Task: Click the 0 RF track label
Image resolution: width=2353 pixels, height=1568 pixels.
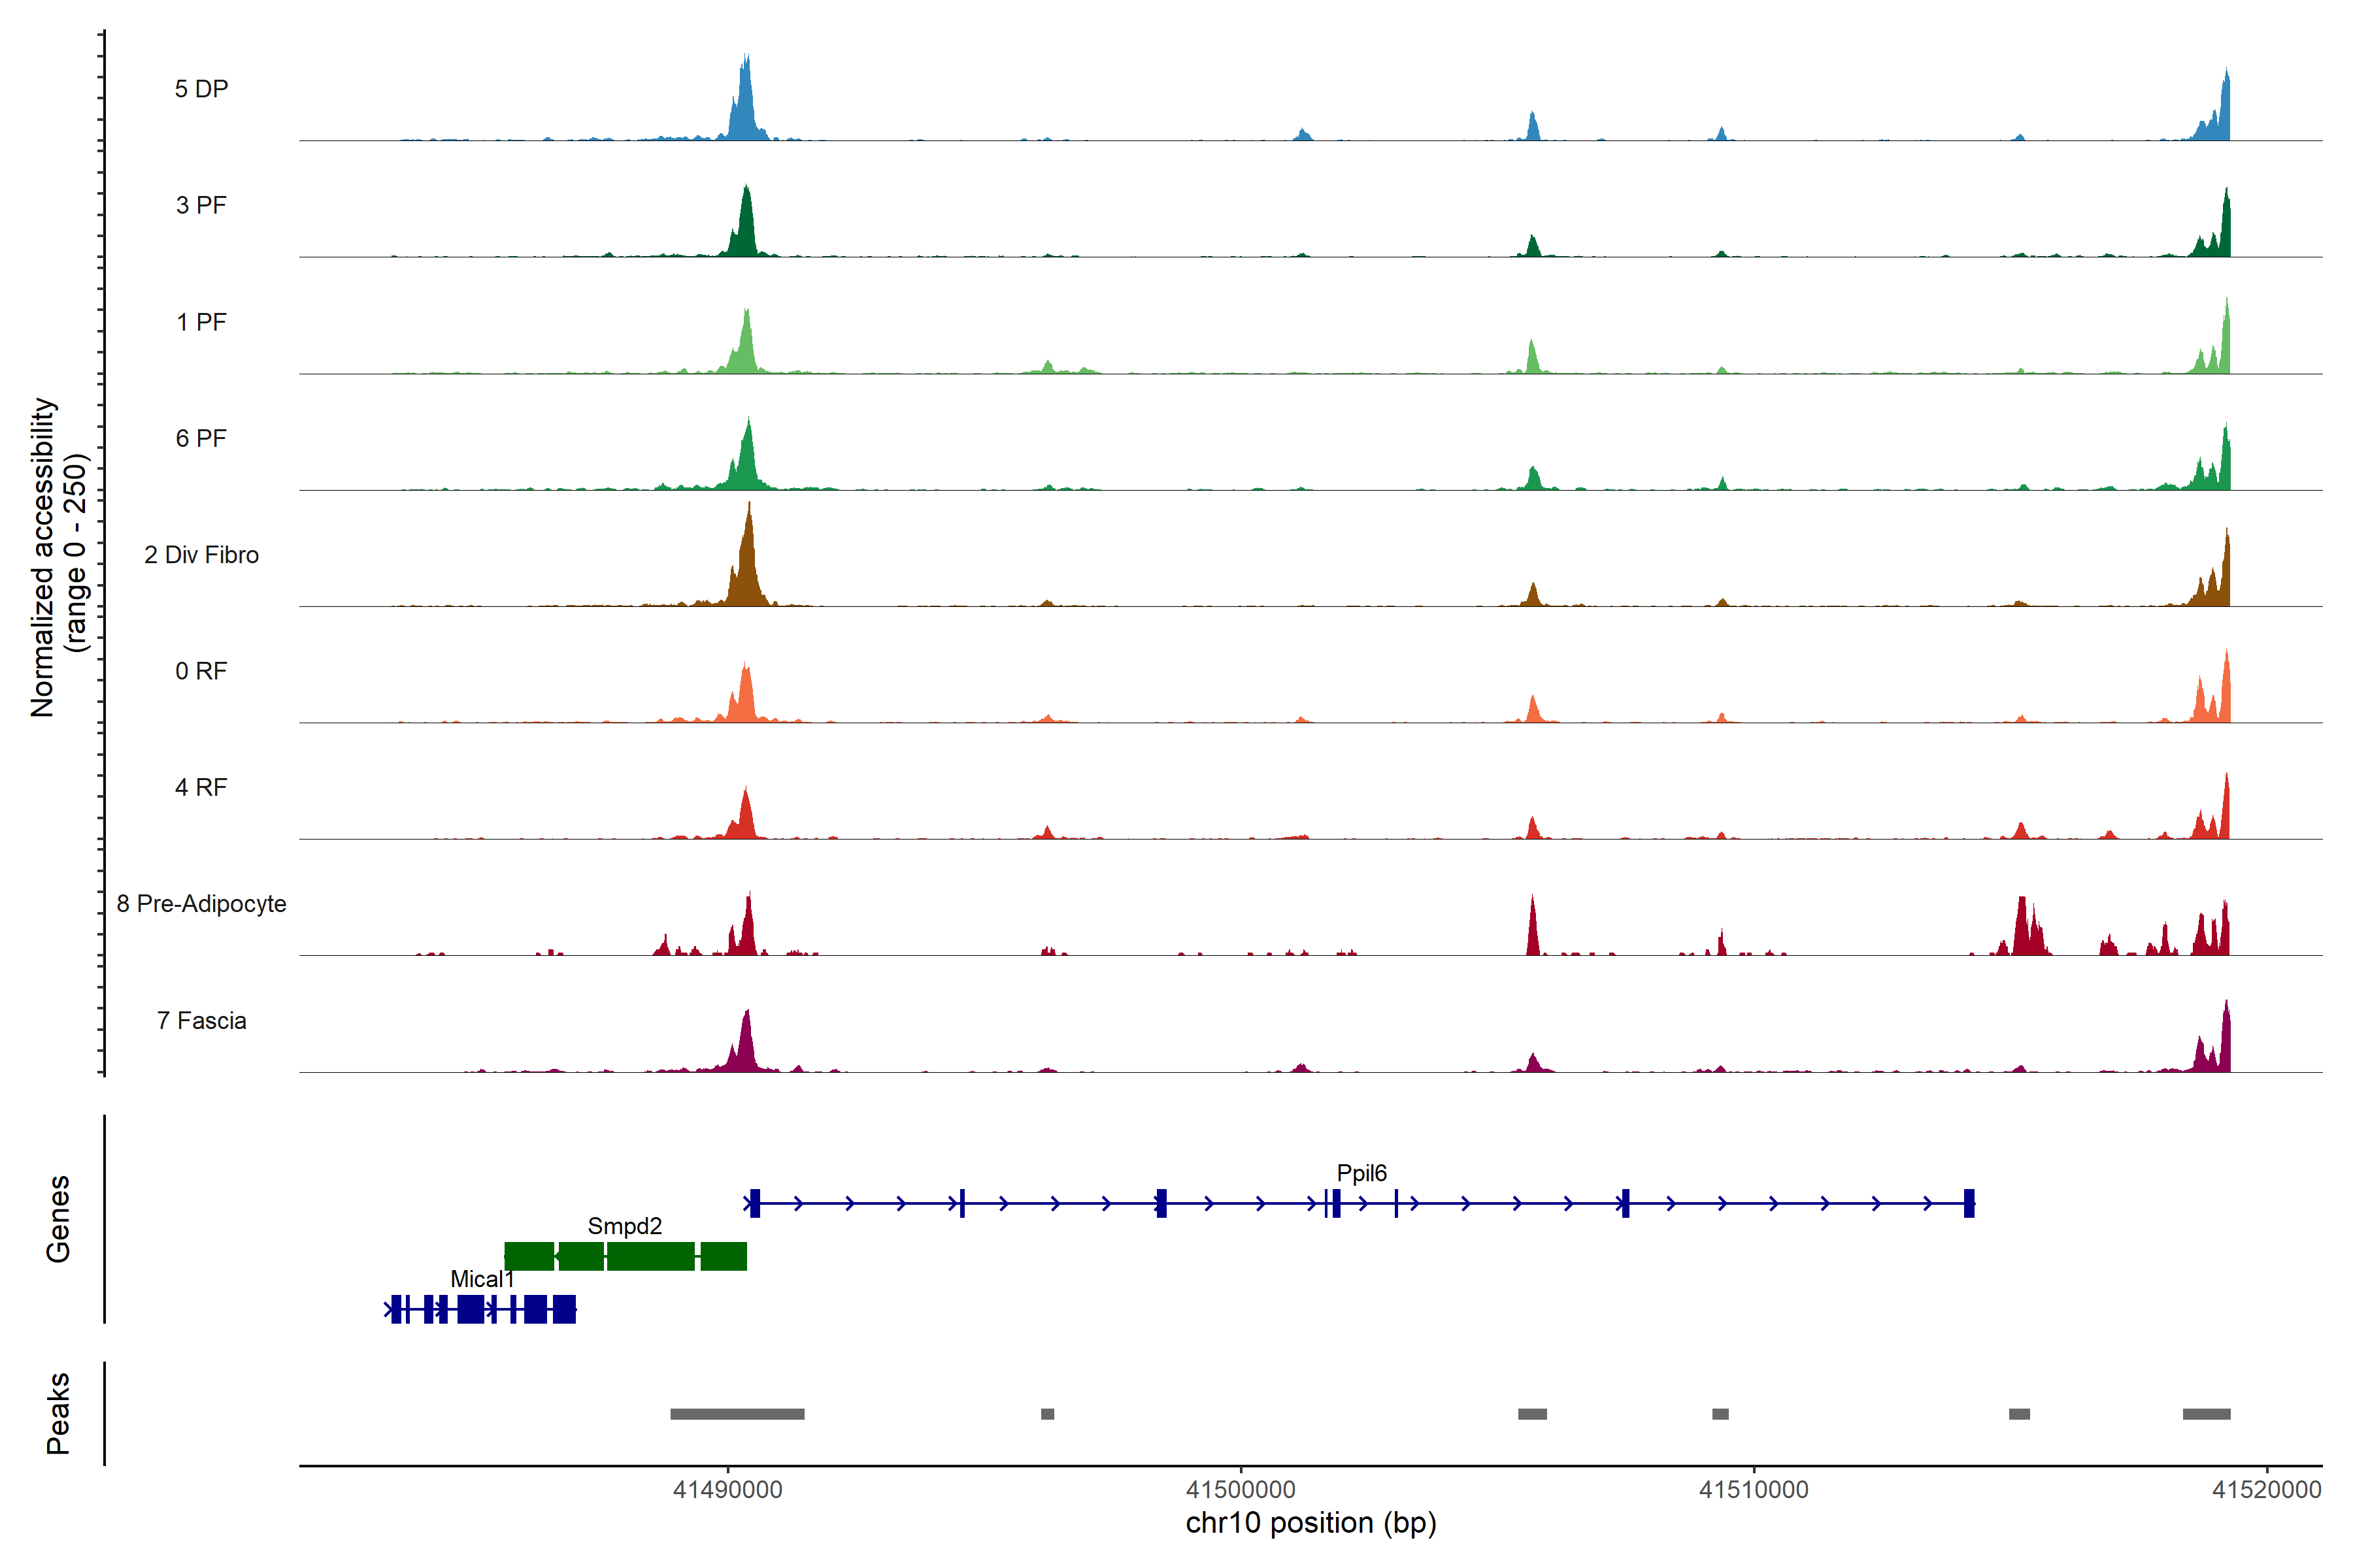Action: pos(201,671)
